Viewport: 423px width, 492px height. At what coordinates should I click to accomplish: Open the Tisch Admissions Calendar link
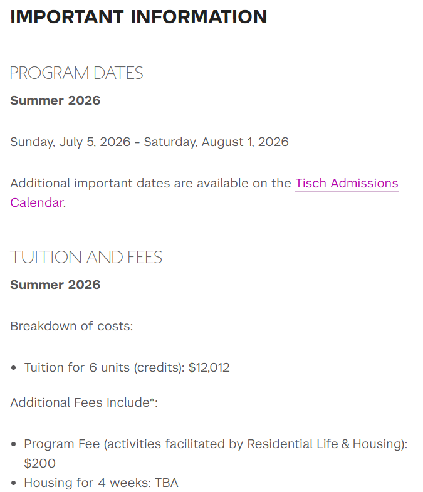346,184
